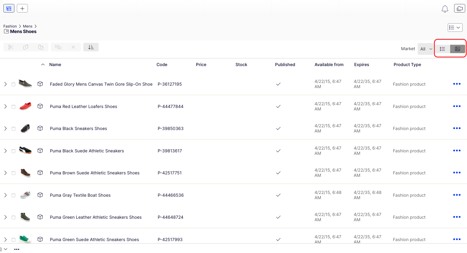Click the Published column header
467x253 pixels.
(285, 65)
